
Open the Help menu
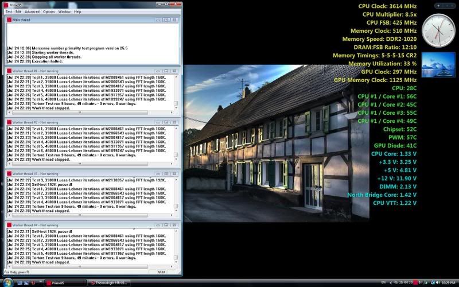click(77, 11)
